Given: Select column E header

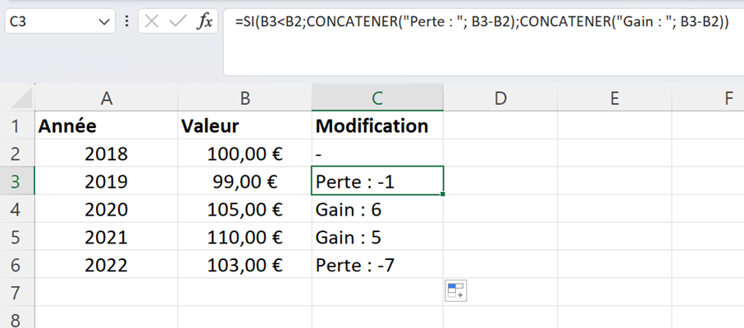Looking at the screenshot, I should [614, 98].
